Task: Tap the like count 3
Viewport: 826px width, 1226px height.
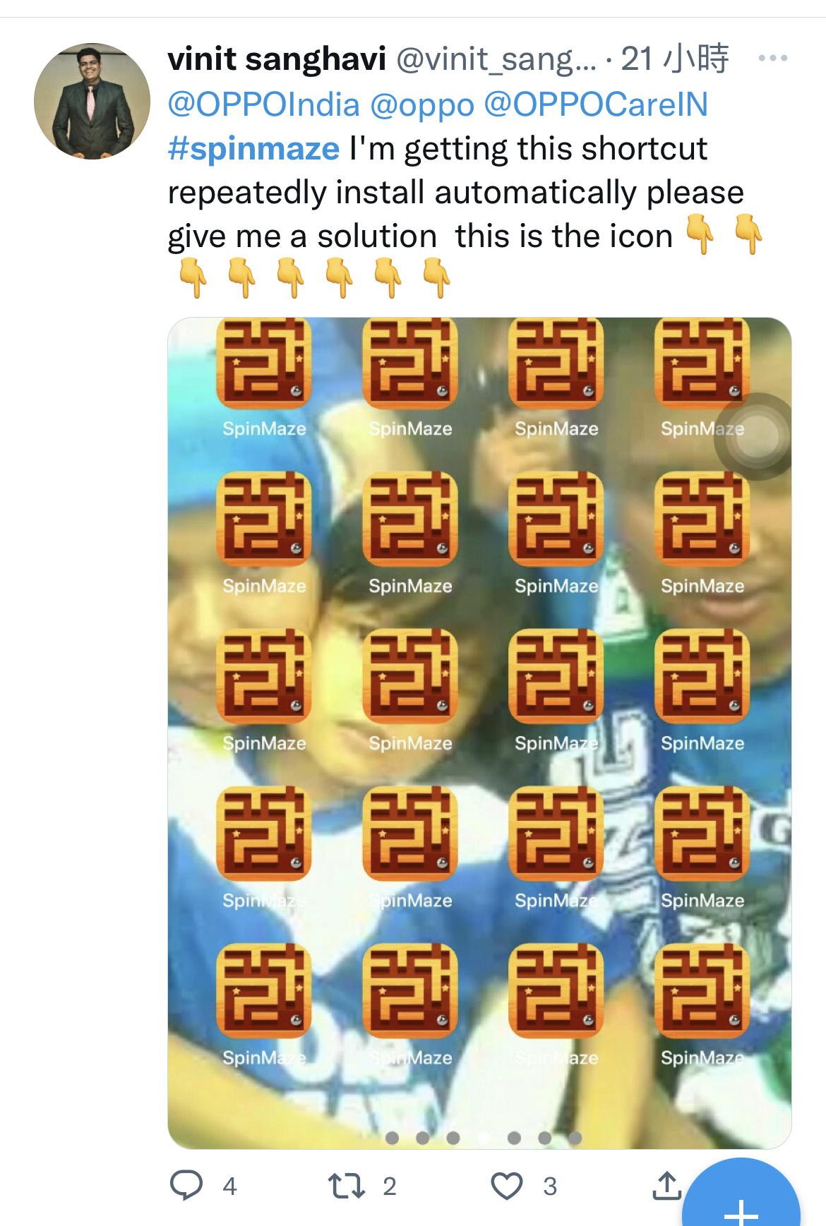Action: (x=550, y=1186)
